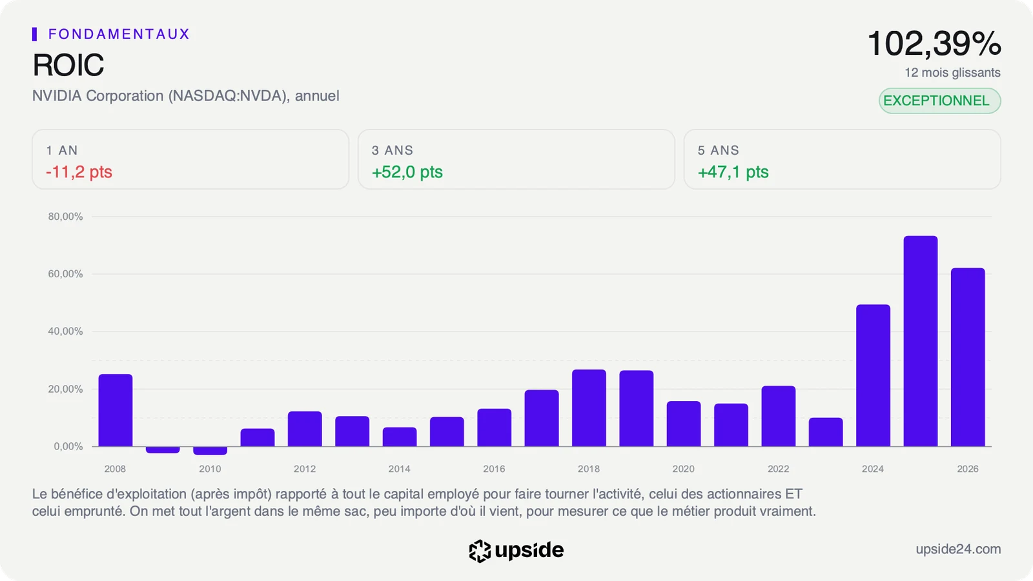
Task: Click the 80,00% axis label
Action: point(65,217)
